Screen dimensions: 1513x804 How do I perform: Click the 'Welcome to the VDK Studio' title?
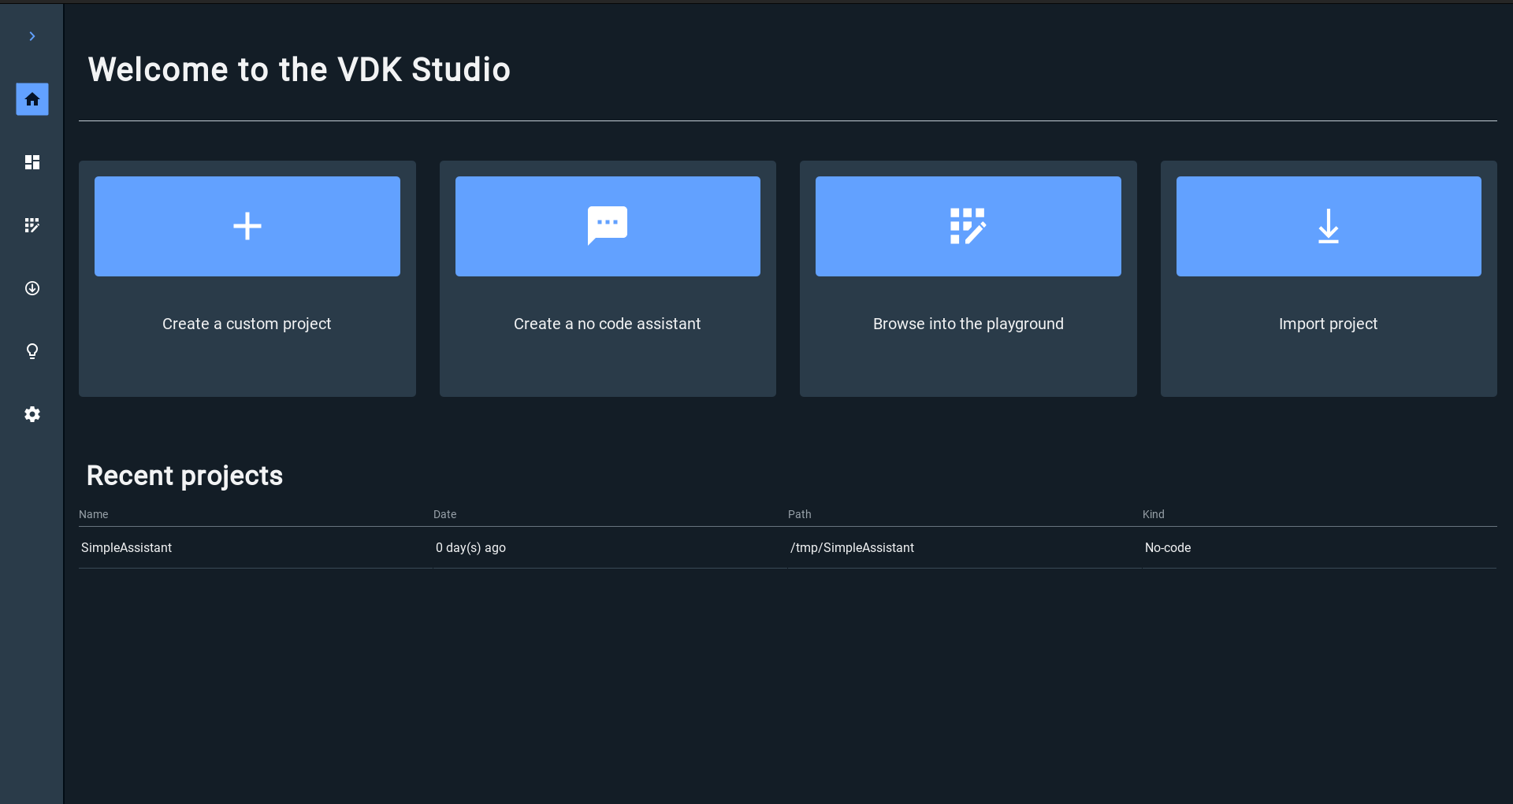[x=299, y=69]
